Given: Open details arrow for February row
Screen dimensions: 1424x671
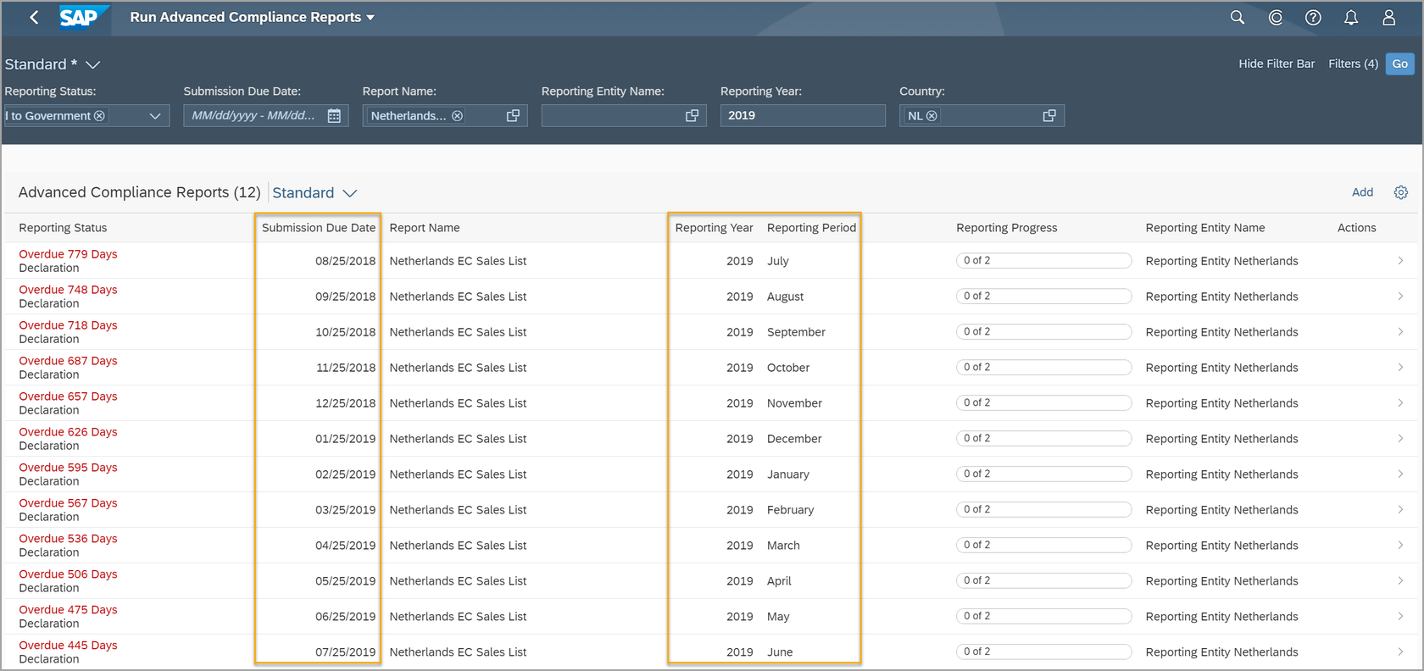Looking at the screenshot, I should click(1400, 510).
